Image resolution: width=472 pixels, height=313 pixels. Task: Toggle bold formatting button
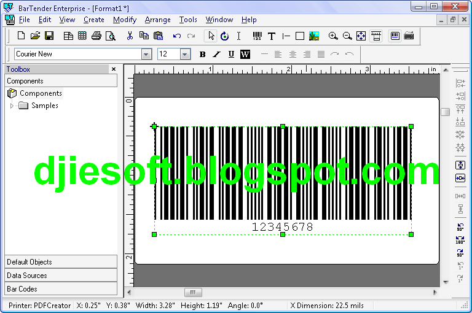click(203, 54)
